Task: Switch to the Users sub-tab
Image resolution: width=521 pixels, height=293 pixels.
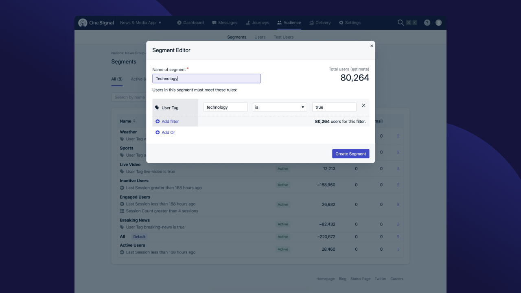Action: 260,37
